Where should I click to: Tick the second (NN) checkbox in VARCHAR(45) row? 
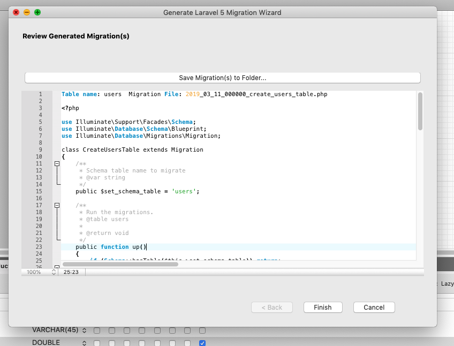pyautogui.click(x=112, y=330)
